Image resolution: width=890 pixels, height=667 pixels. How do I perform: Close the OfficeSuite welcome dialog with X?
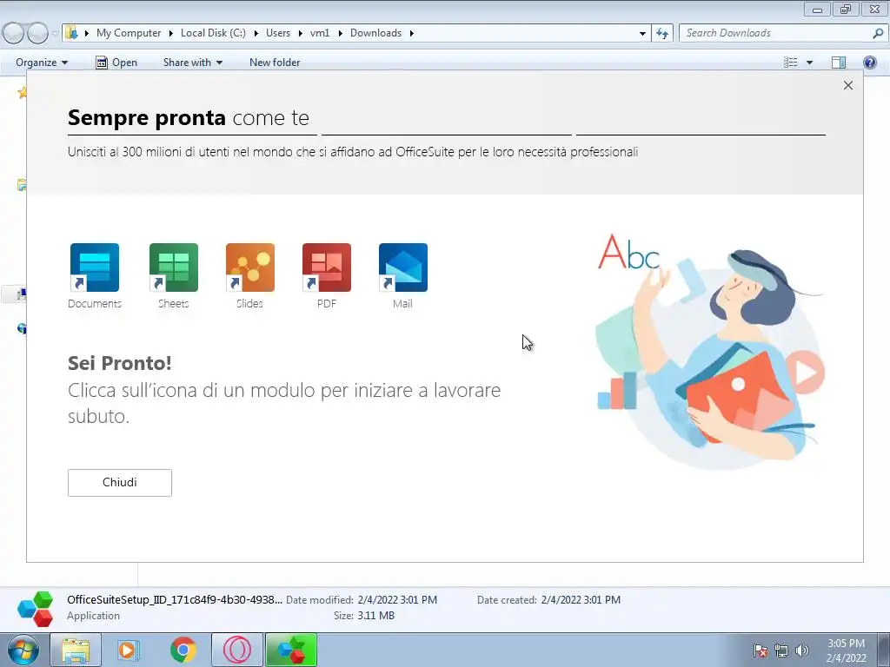pyautogui.click(x=848, y=85)
